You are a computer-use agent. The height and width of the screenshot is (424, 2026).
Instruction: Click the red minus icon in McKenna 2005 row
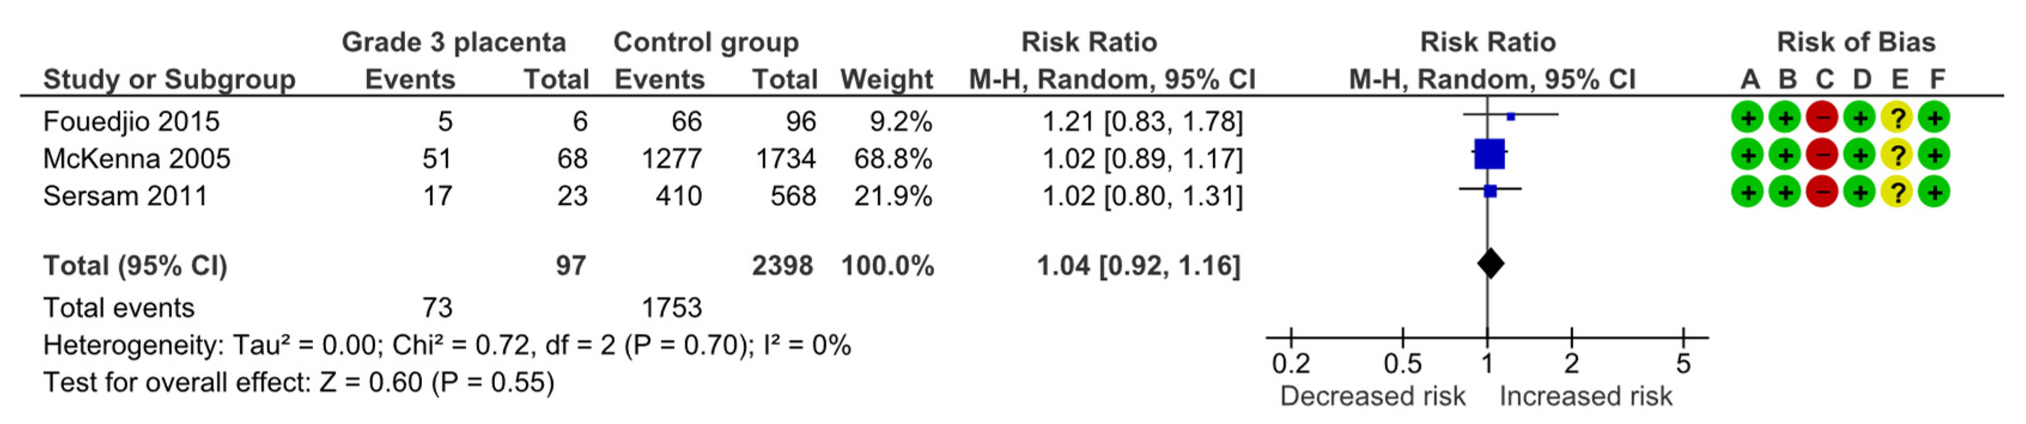pyautogui.click(x=1823, y=155)
